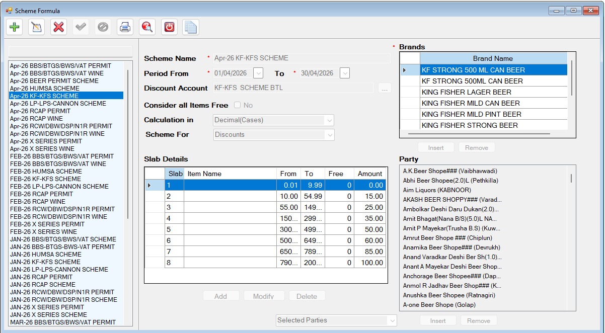Click the Remove button under Brands
Screen dimensions: 605x333
tap(476, 147)
